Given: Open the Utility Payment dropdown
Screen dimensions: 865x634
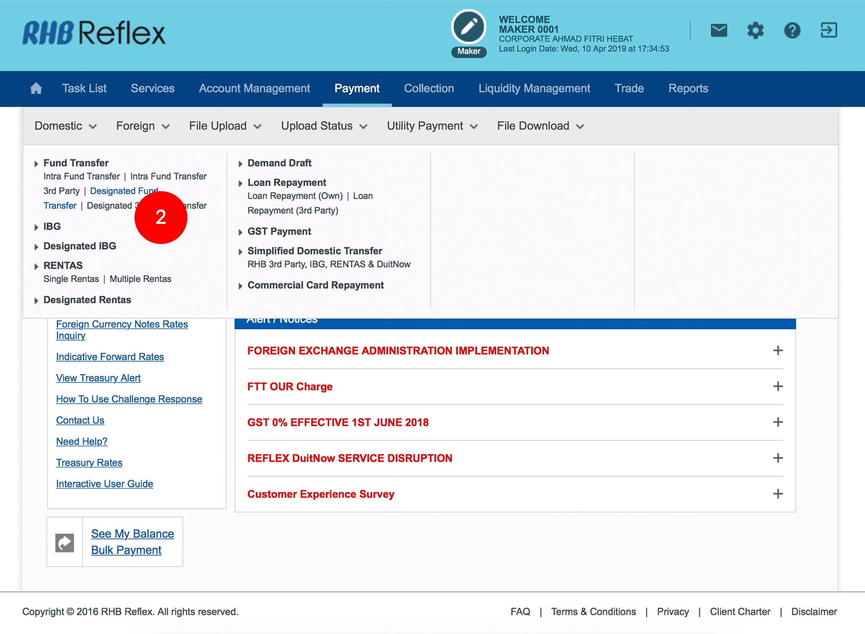Looking at the screenshot, I should [x=432, y=126].
